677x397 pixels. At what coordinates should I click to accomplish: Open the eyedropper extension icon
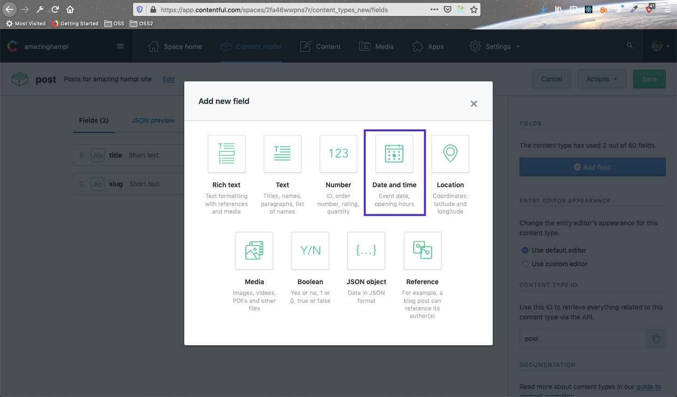click(x=634, y=9)
